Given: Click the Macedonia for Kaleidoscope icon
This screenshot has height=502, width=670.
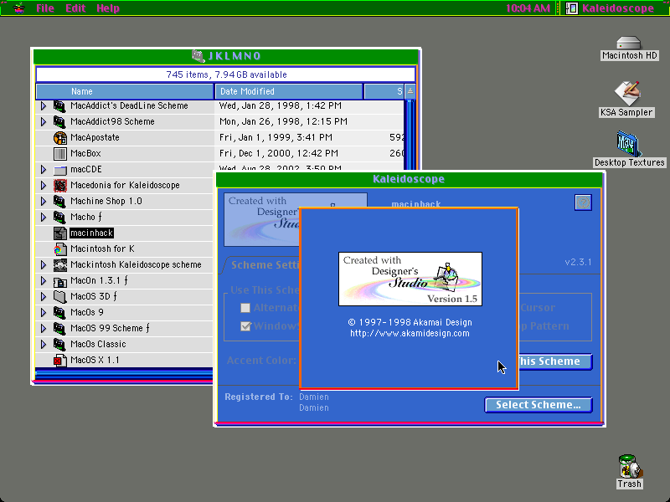Looking at the screenshot, I should (x=59, y=185).
